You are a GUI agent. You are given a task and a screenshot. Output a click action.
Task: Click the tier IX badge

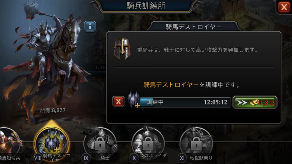86,158
